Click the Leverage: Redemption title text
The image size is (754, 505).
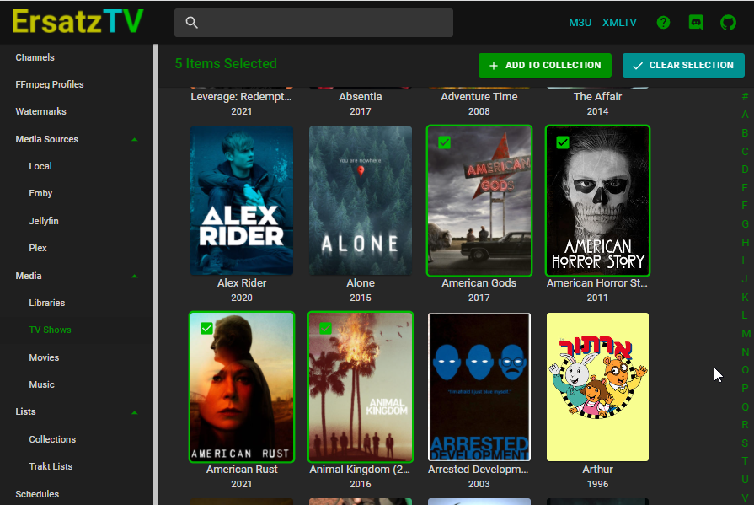242,97
